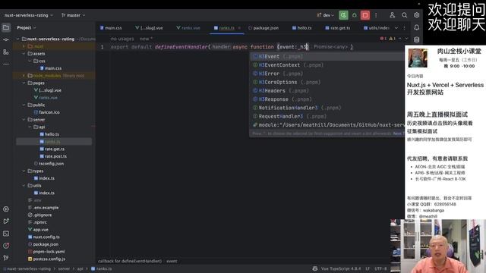Select H3Event in the autocomplete list
Screen dimensions: 486x273
click(x=327, y=57)
